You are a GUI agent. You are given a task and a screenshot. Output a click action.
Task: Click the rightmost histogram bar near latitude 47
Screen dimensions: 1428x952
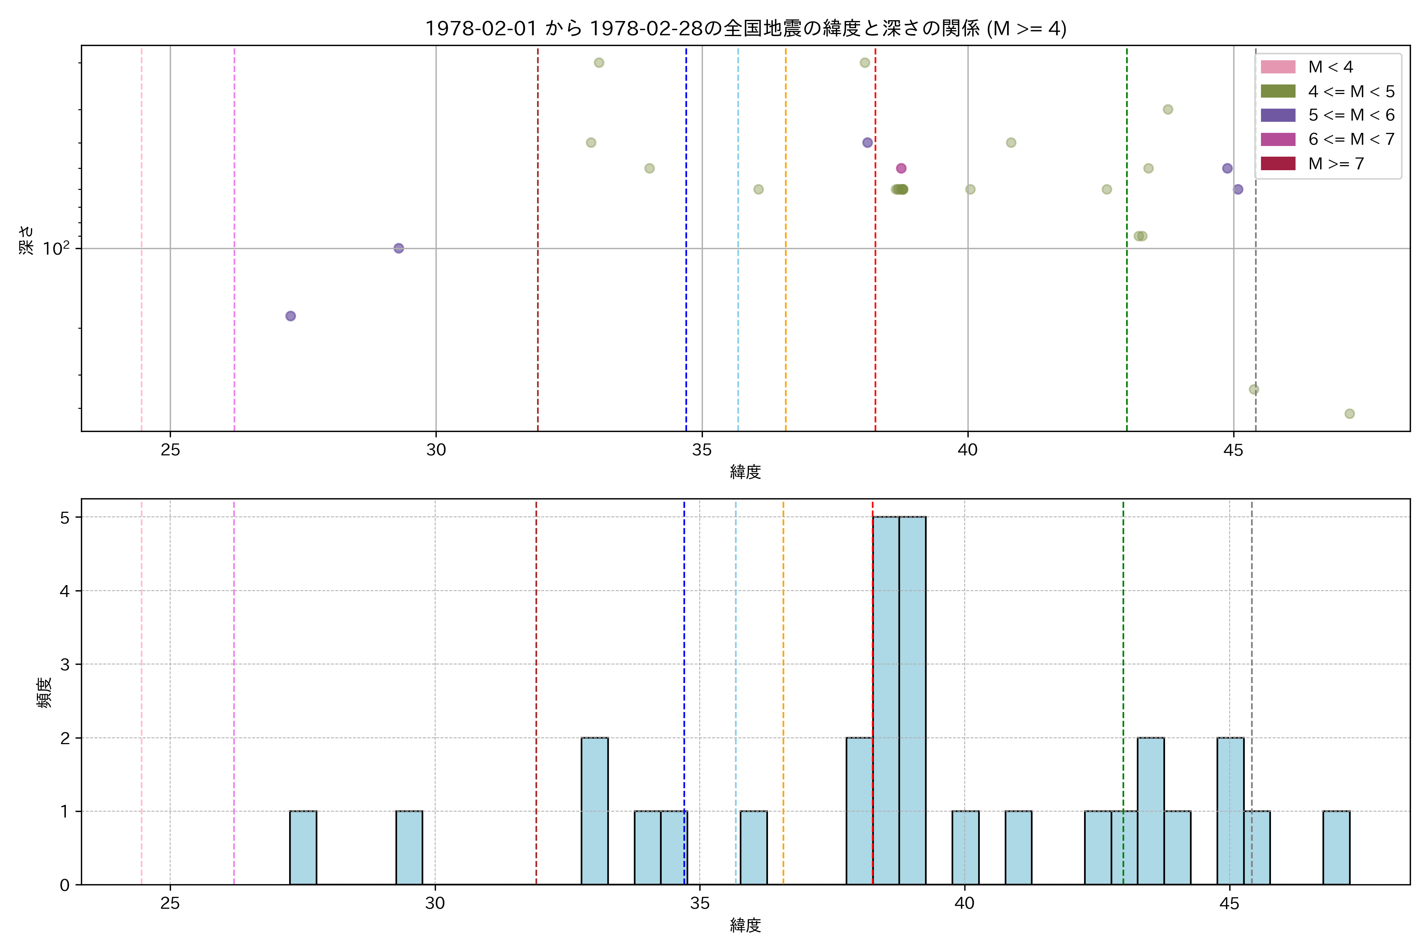[1336, 848]
